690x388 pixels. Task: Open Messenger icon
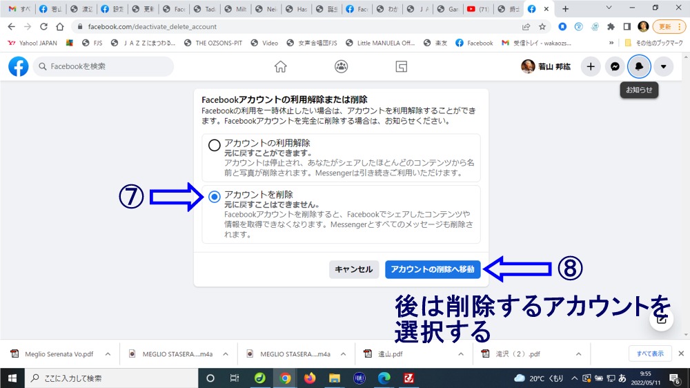(615, 66)
